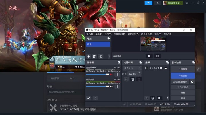Open Dota 2 March 29 update news
The width and height of the screenshot is (206, 115).
78,109
